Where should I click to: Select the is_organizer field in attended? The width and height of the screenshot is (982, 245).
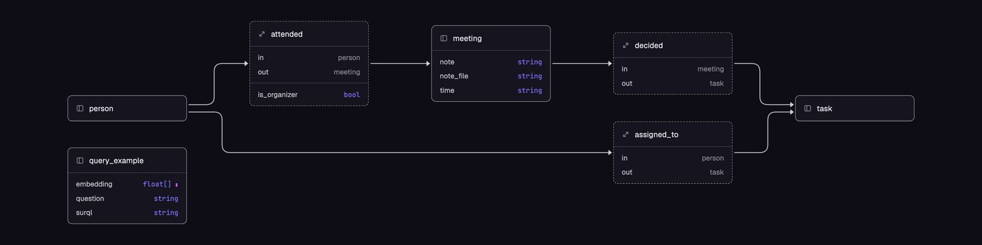pyautogui.click(x=309, y=95)
